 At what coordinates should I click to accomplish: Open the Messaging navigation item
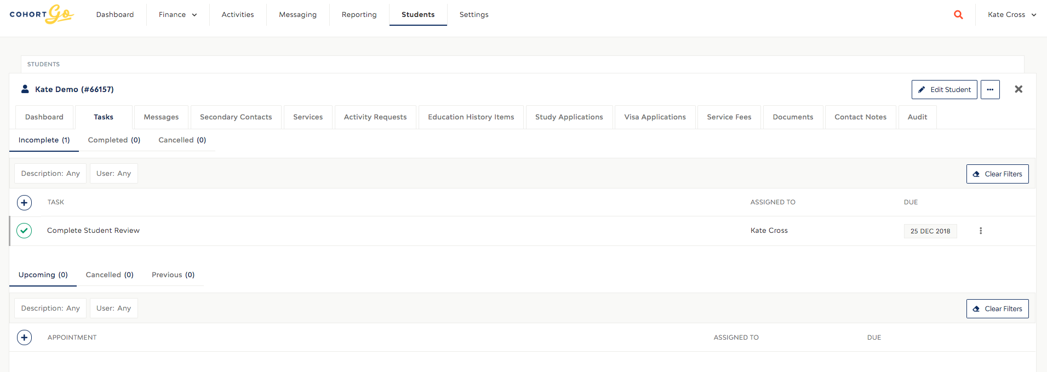coord(297,15)
